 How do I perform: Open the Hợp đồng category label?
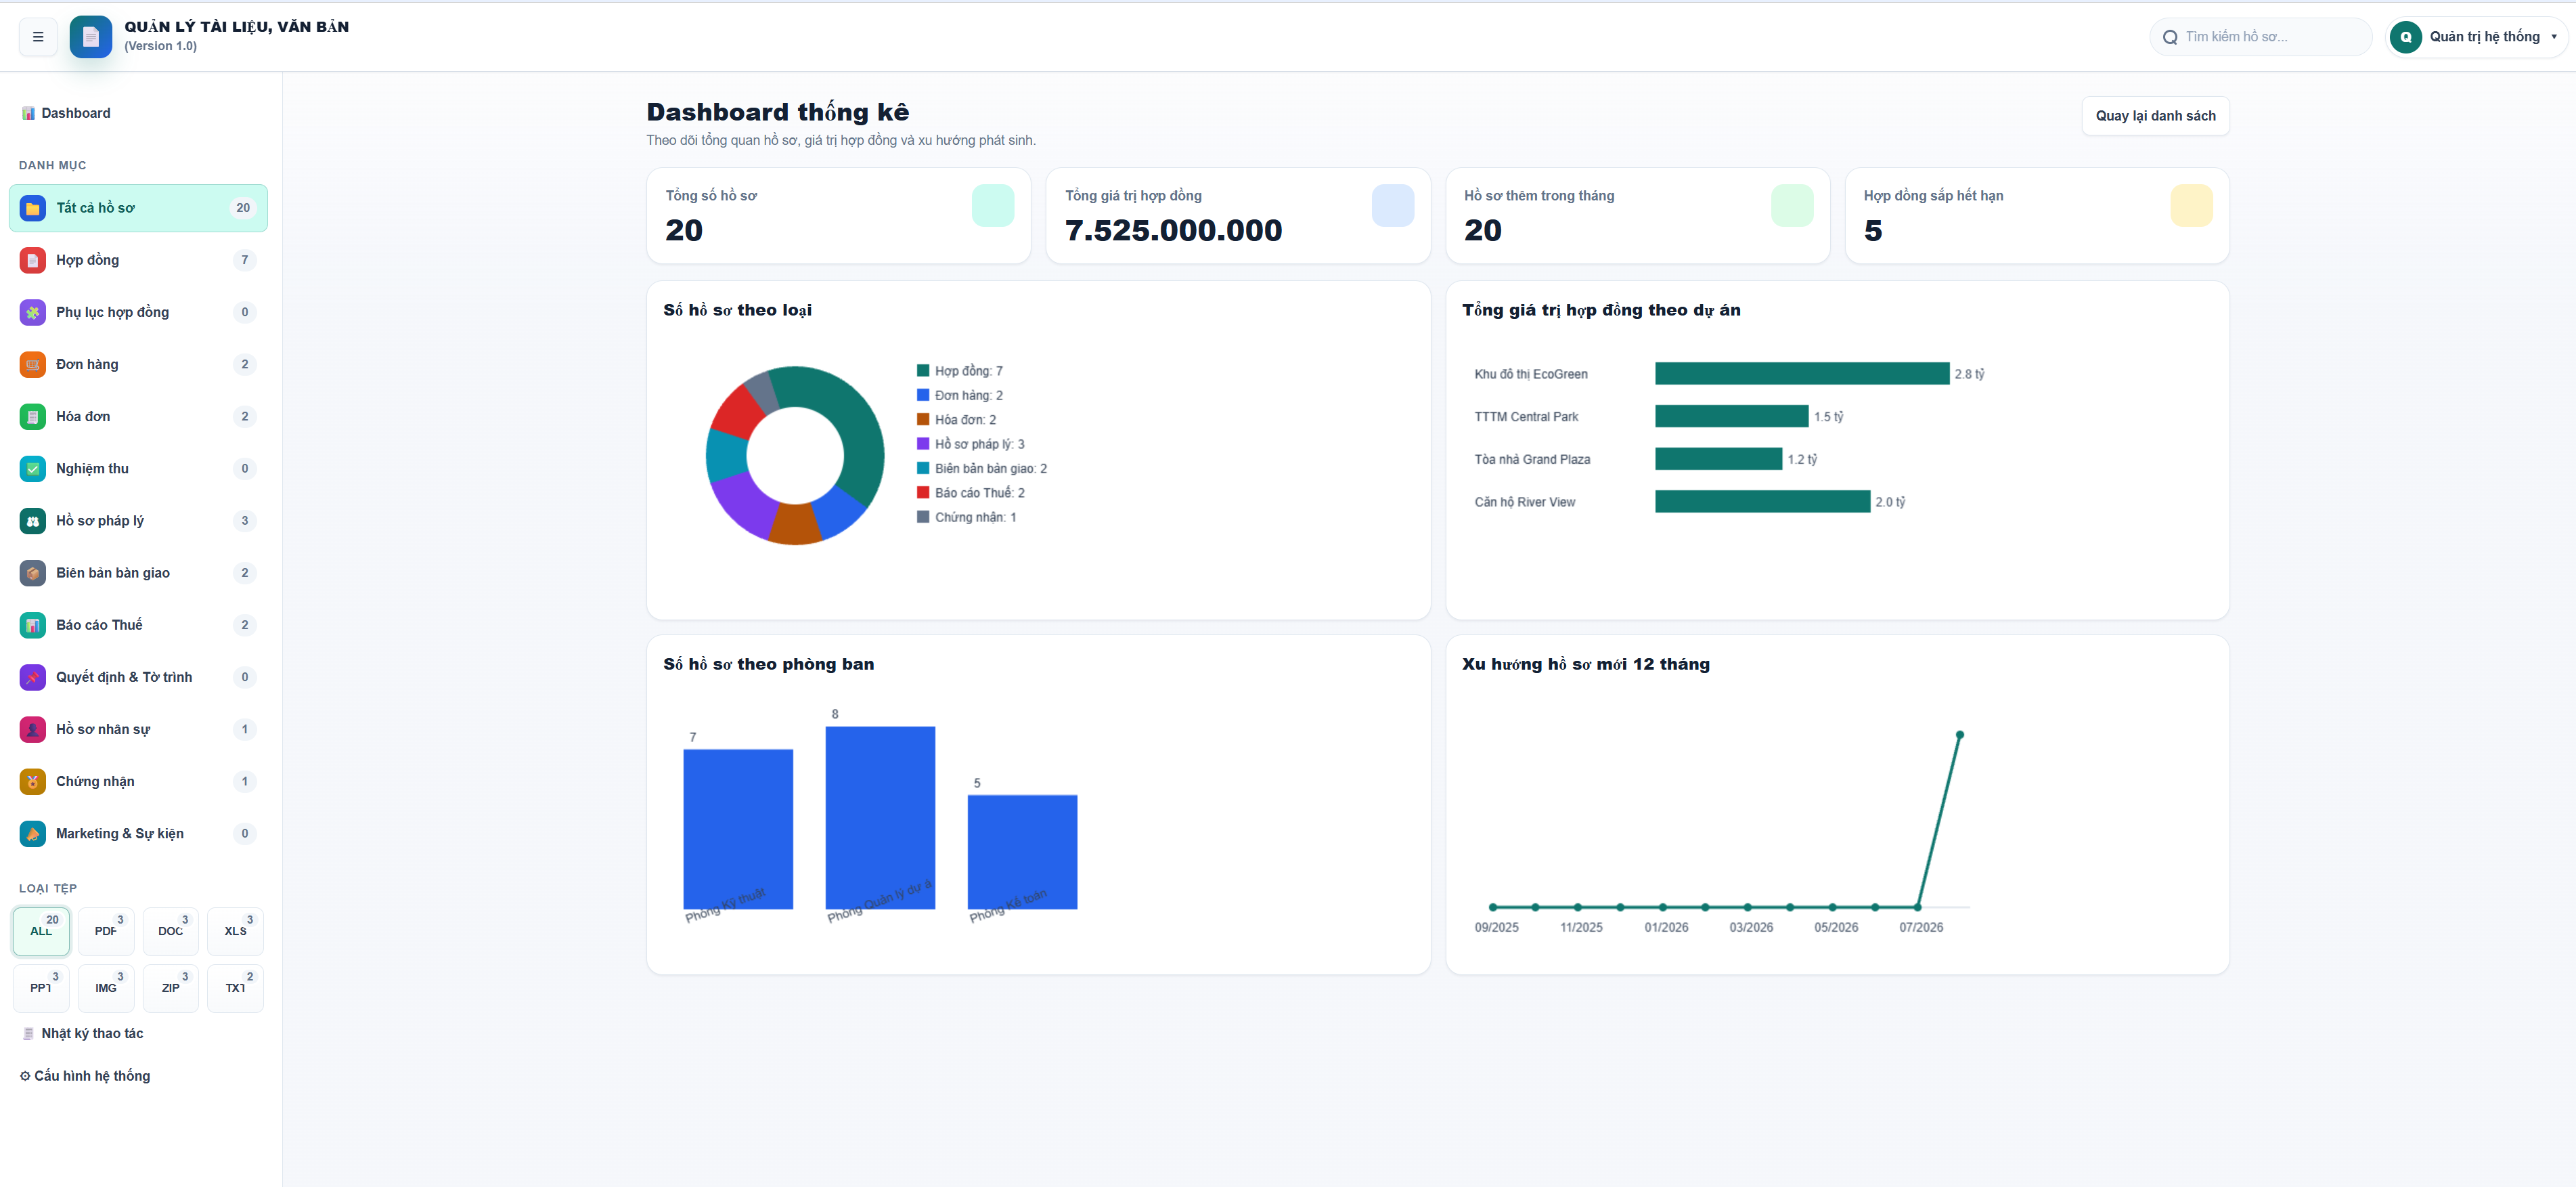pyautogui.click(x=87, y=260)
